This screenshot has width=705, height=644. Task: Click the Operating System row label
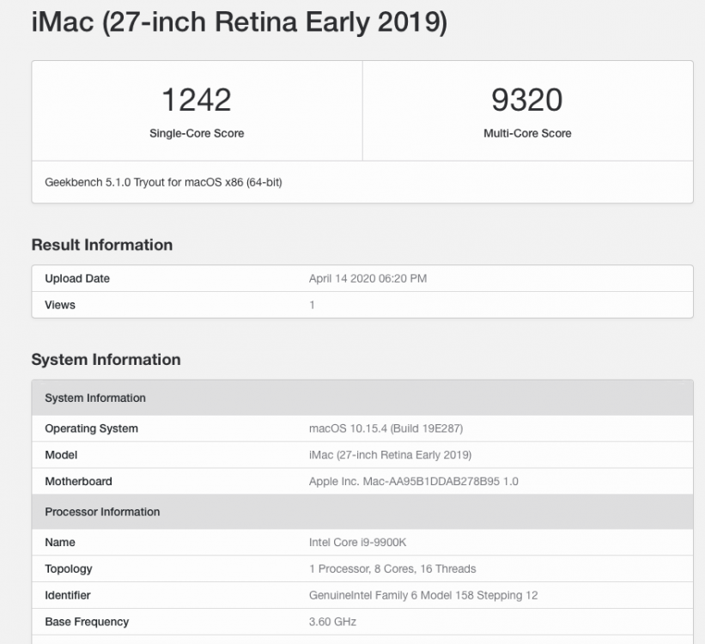coord(91,428)
